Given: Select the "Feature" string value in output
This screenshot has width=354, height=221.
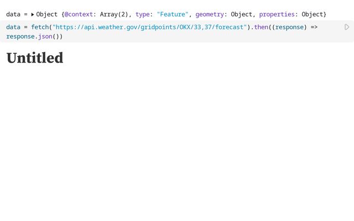Looking at the screenshot, I should [x=171, y=14].
